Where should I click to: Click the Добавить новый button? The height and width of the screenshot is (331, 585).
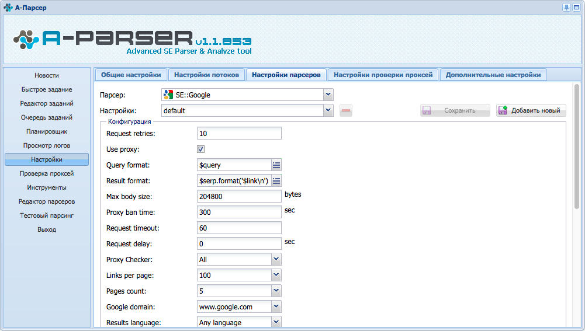coord(531,110)
